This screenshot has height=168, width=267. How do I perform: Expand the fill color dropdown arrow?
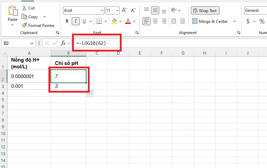121,21
